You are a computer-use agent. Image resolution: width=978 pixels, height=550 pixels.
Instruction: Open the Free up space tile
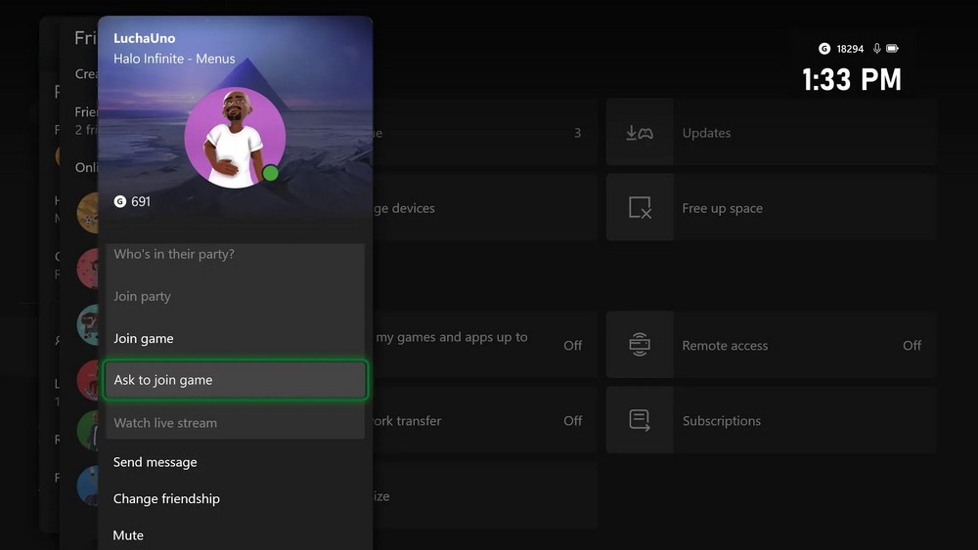point(771,208)
